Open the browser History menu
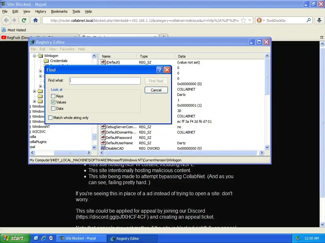This screenshot has height=243, width=325. tap(41, 12)
